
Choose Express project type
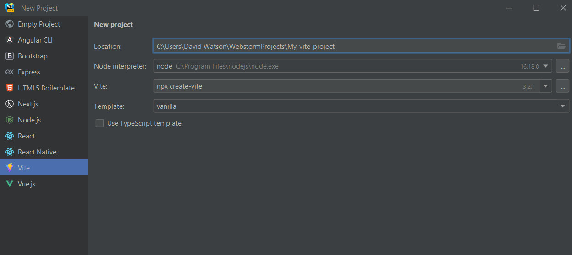pyautogui.click(x=29, y=72)
